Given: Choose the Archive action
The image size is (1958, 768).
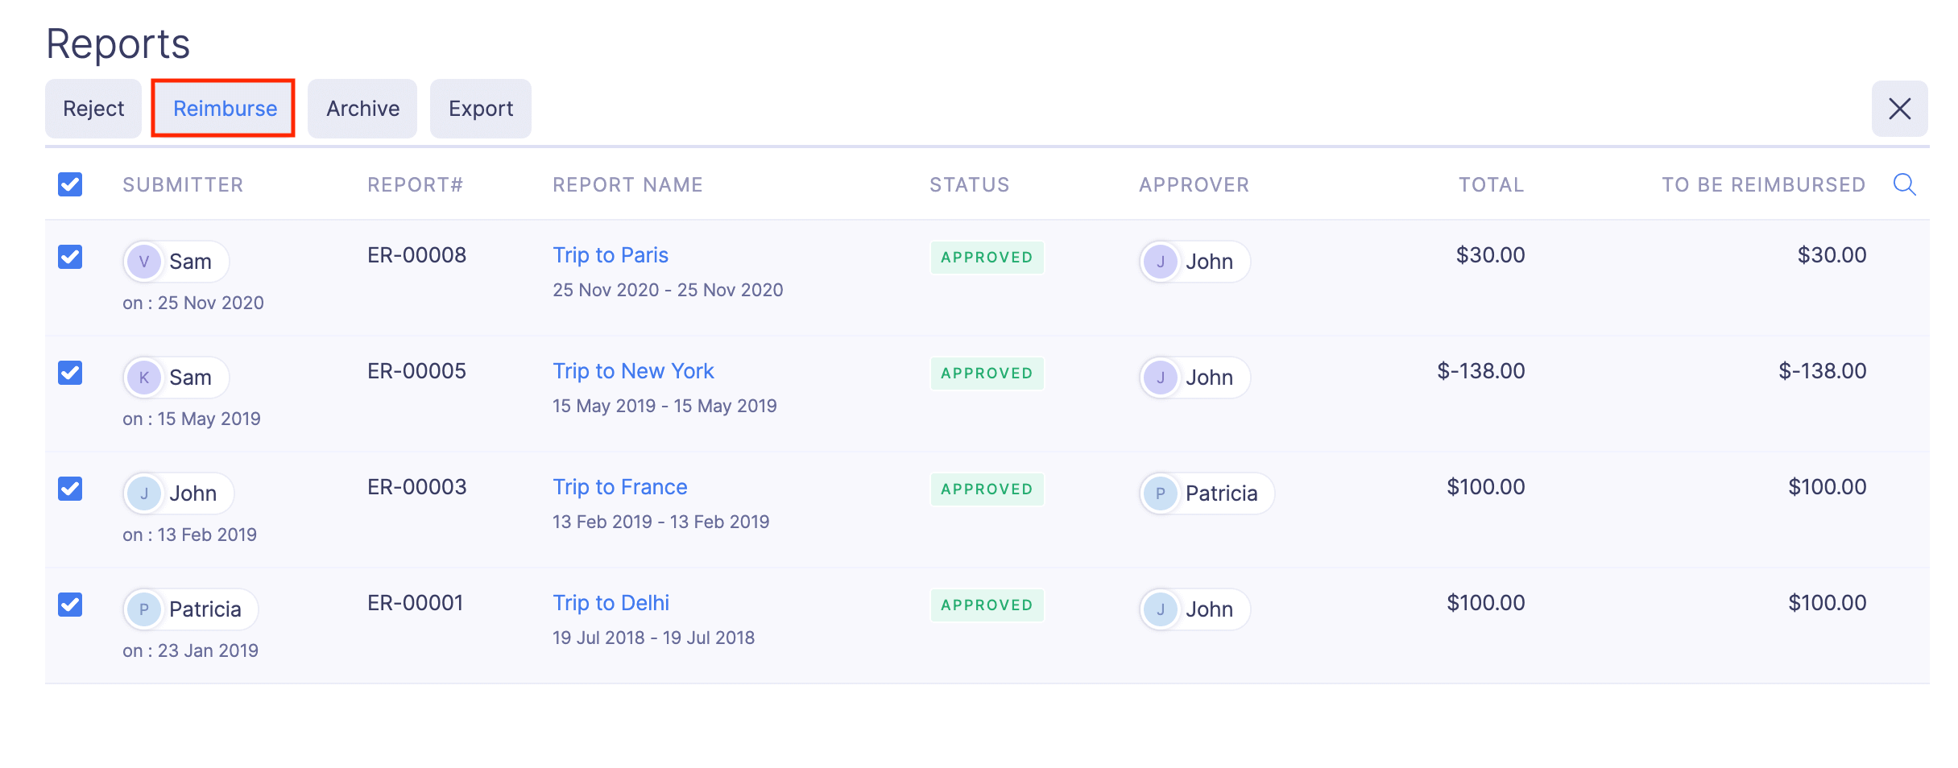Looking at the screenshot, I should coord(362,108).
